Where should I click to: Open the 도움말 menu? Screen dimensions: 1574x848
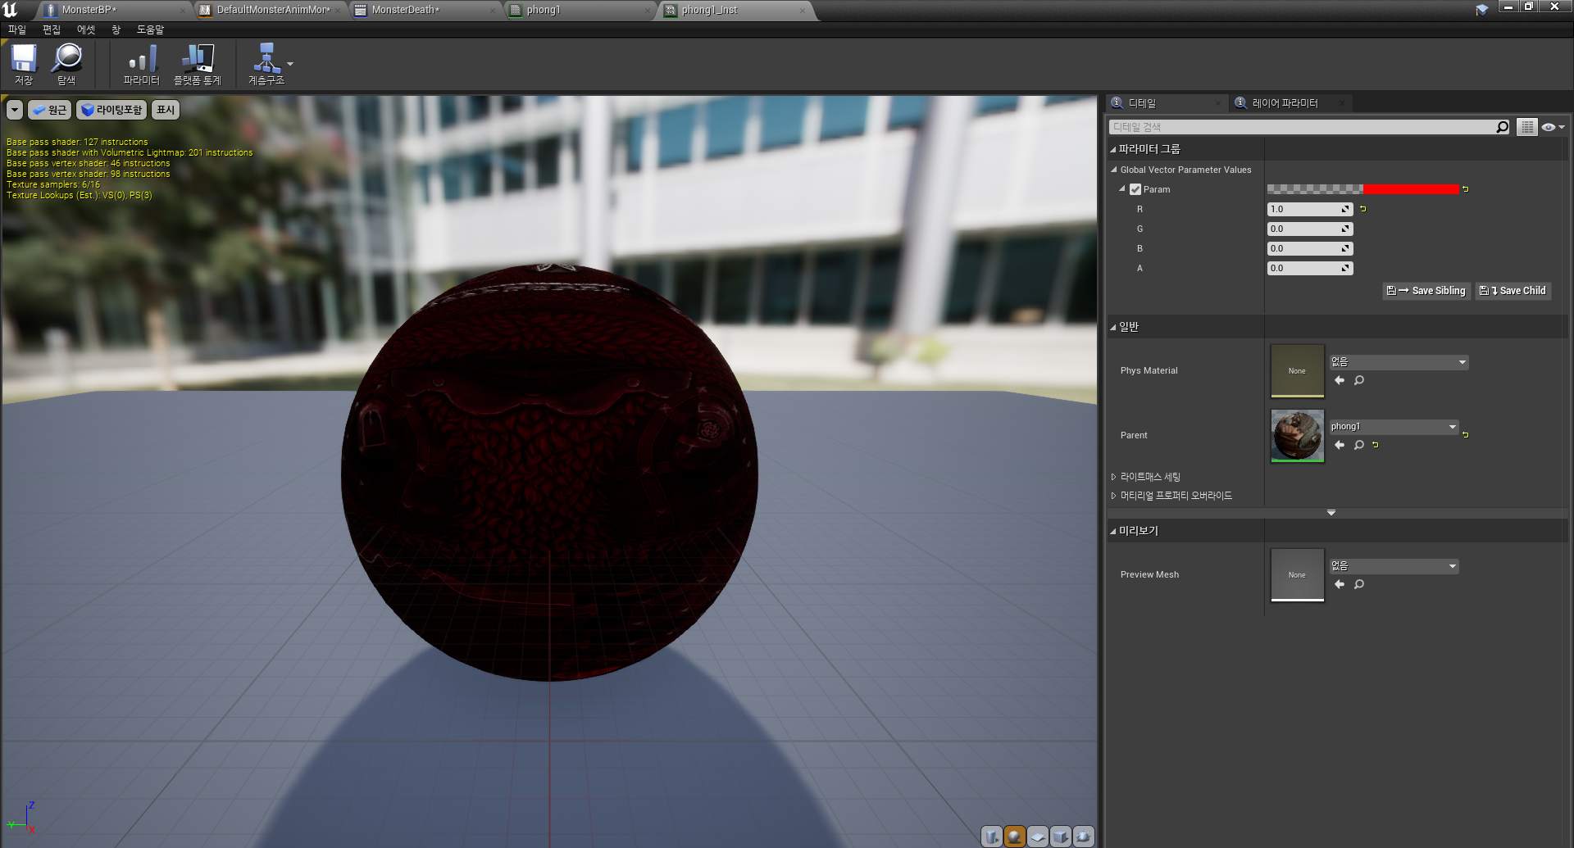point(150,29)
